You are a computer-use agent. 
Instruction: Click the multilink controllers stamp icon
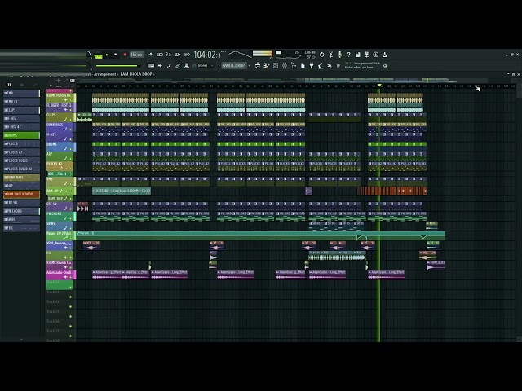point(187,65)
